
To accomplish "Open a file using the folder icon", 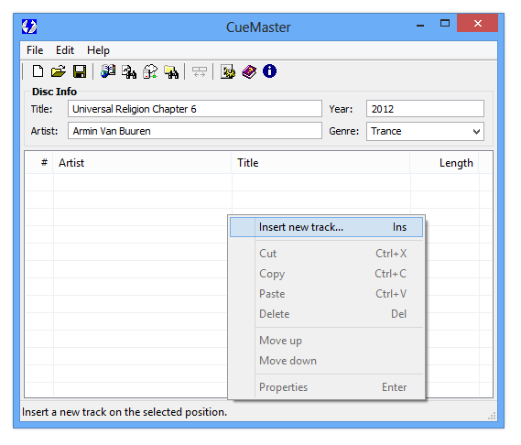I will click(x=59, y=71).
